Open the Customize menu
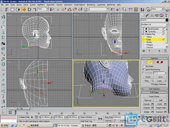Viewport: 170px width, 128px height. tap(101, 5)
